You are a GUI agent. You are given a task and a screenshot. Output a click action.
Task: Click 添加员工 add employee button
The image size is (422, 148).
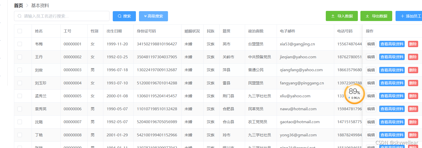[x=409, y=16]
